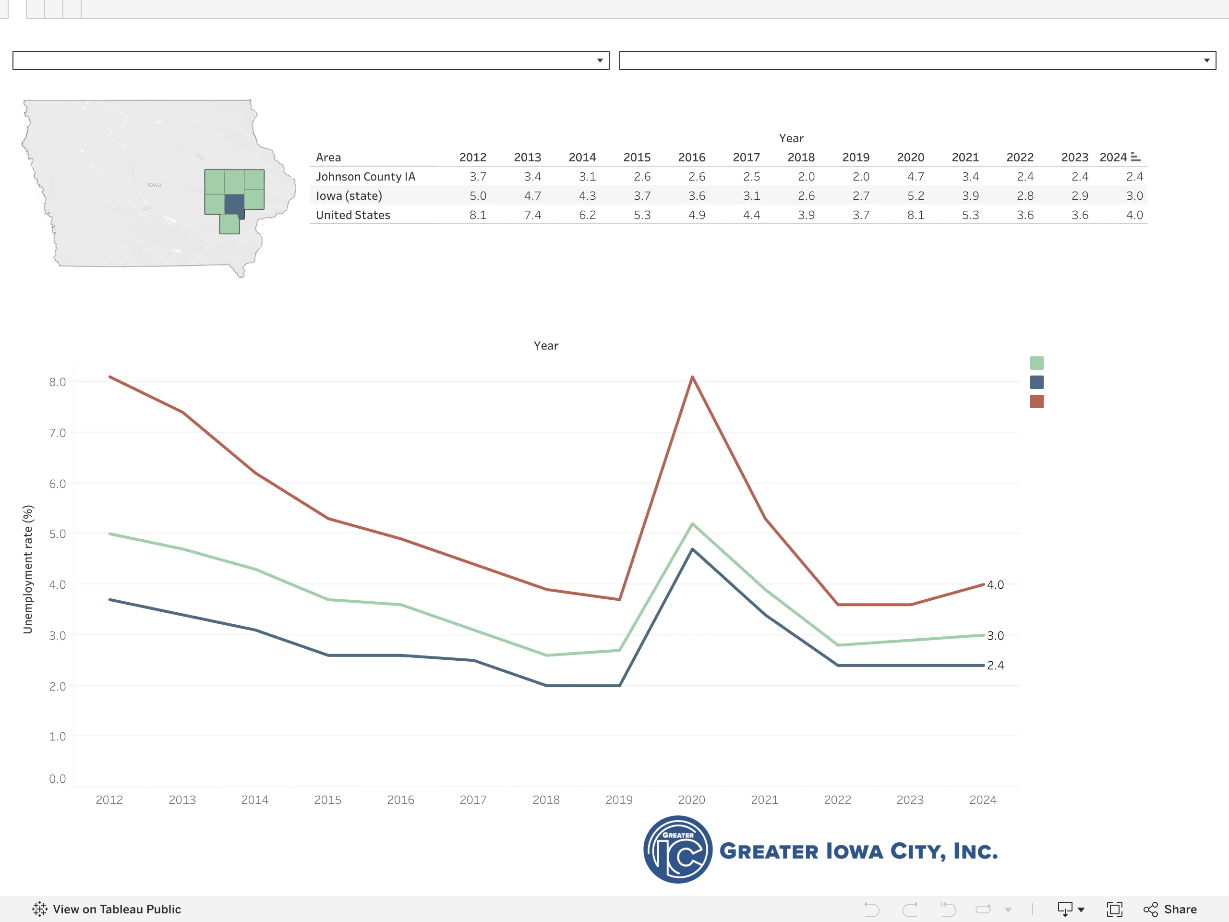Select dark blue Johnson County on map
The height and width of the screenshot is (922, 1229).
tap(234, 205)
